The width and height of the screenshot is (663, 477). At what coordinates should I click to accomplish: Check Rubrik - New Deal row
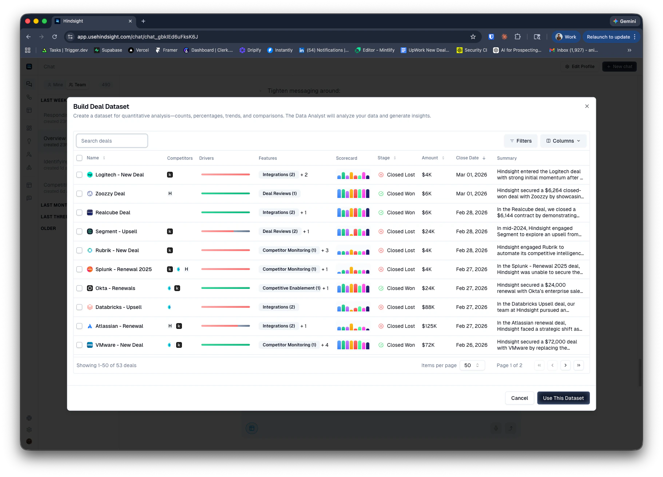pyautogui.click(x=79, y=250)
